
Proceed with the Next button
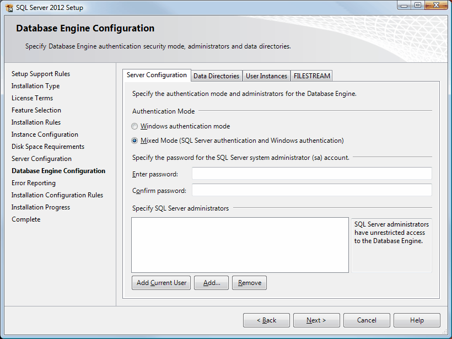[x=316, y=320]
